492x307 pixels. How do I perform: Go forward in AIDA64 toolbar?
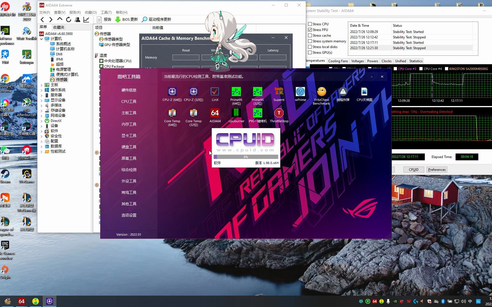[x=51, y=19]
